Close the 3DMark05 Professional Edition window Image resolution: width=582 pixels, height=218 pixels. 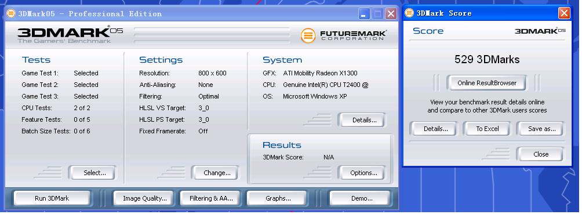click(391, 14)
